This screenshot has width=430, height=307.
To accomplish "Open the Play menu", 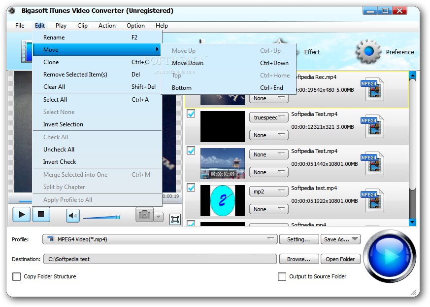I will click(x=61, y=26).
